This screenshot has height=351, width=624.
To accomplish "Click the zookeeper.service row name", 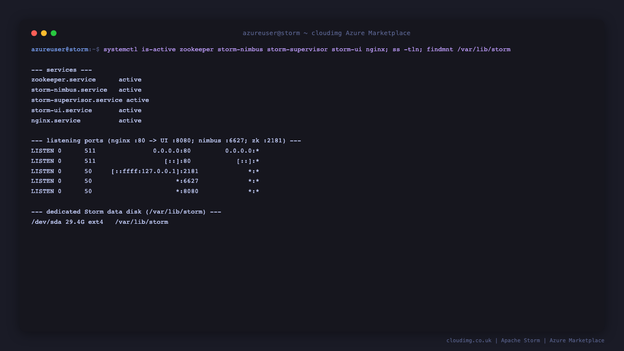I will [63, 79].
